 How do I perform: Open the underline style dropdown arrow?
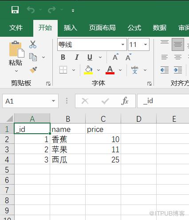pos(100,57)
